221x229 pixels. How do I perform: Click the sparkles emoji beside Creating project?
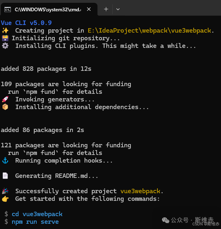[x=5, y=31]
